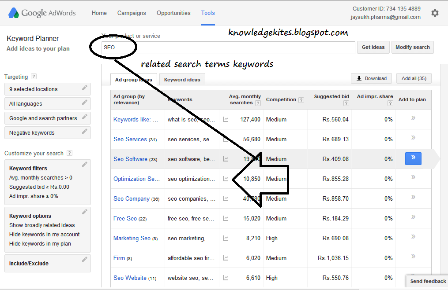Image resolution: width=448 pixels, height=290 pixels.
Task: Show trend chart for Seo Software row
Action: click(x=226, y=159)
